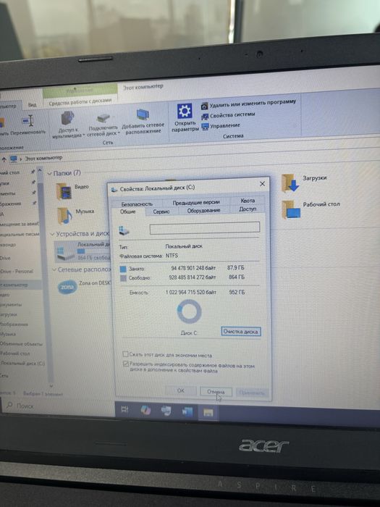Switch to the Previous versions tab
The width and height of the screenshot is (380, 507).
[196, 202]
